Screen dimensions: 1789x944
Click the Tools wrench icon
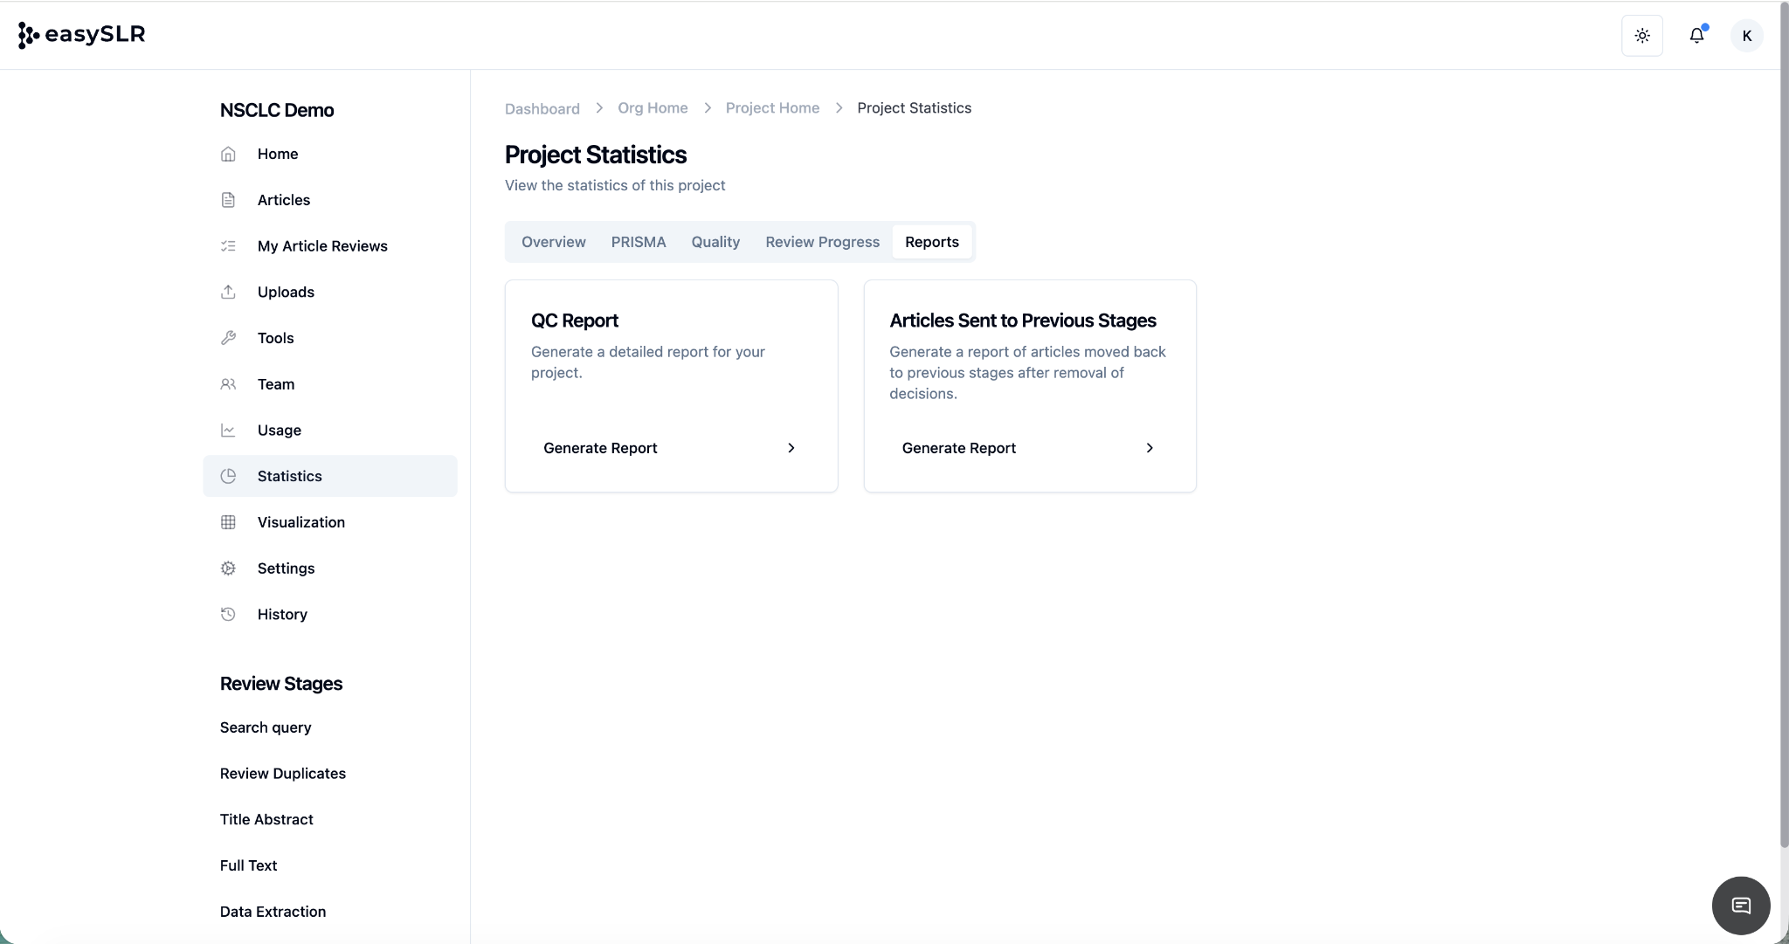[x=228, y=338]
